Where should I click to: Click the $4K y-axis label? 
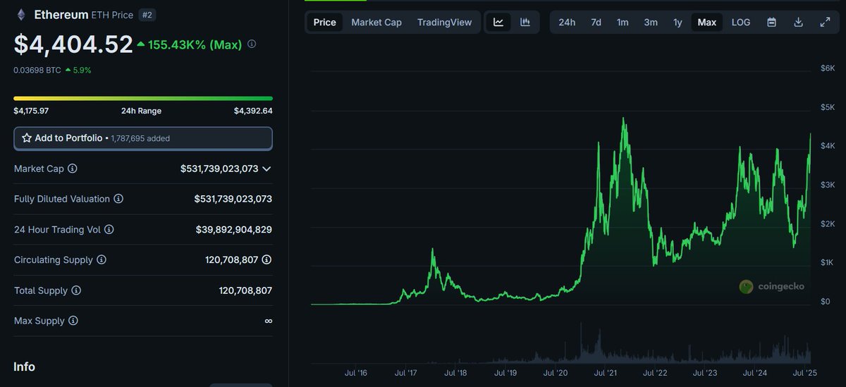(827, 145)
